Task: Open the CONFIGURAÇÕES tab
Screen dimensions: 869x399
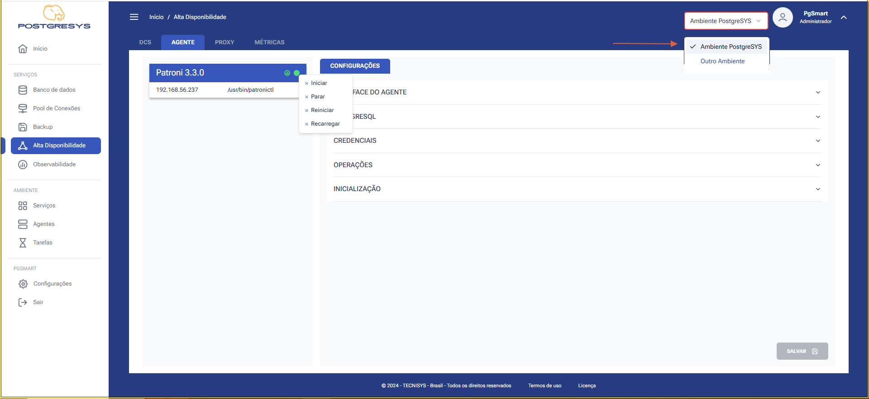Action: [x=355, y=66]
